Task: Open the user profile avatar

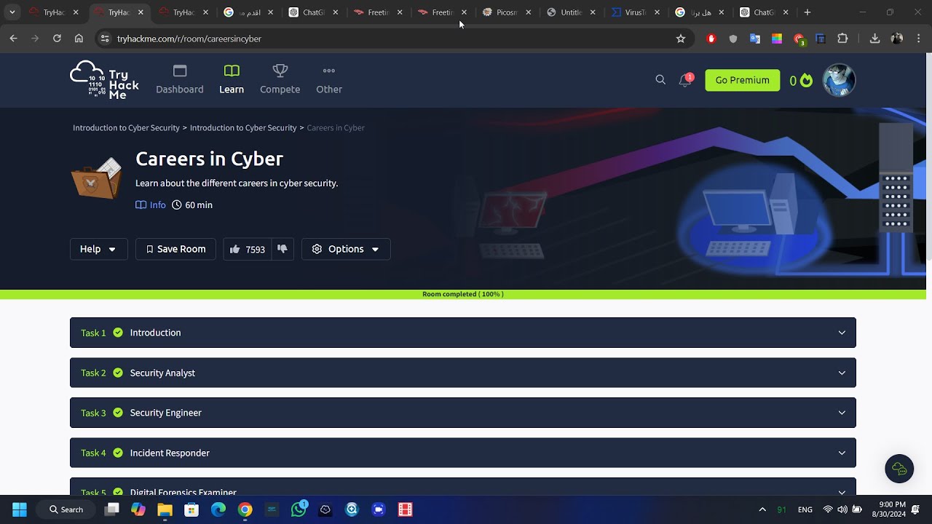Action: [839, 80]
